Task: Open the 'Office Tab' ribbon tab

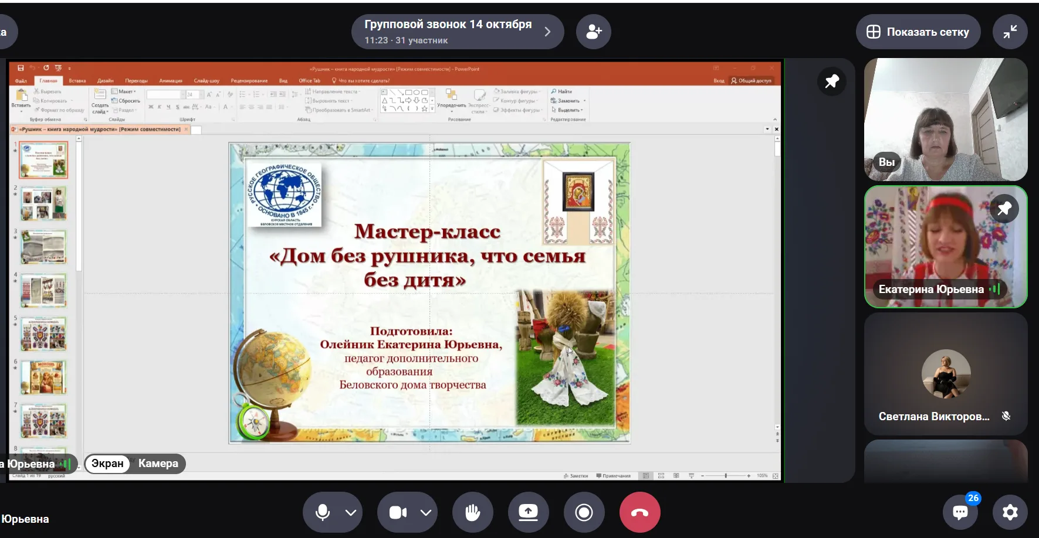Action: pyautogui.click(x=309, y=81)
